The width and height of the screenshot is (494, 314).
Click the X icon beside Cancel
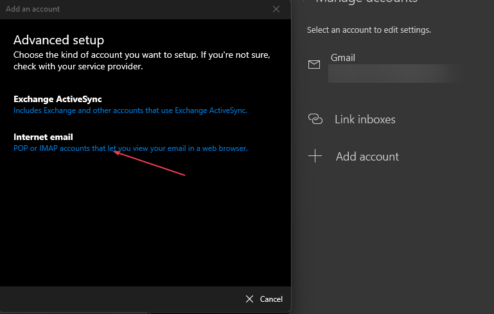250,299
